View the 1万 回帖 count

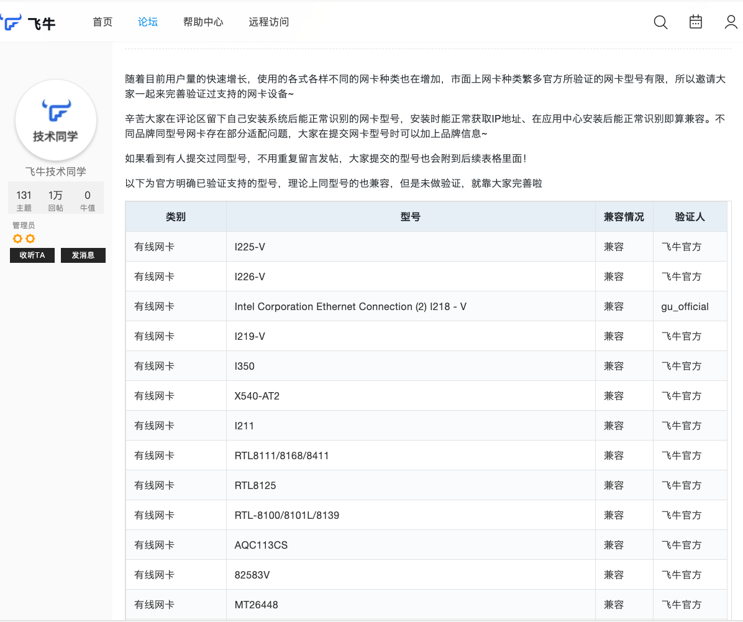coord(55,201)
